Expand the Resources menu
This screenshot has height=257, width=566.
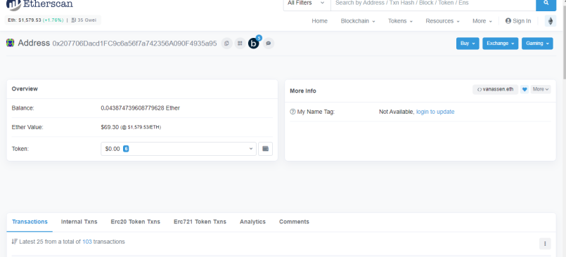442,21
